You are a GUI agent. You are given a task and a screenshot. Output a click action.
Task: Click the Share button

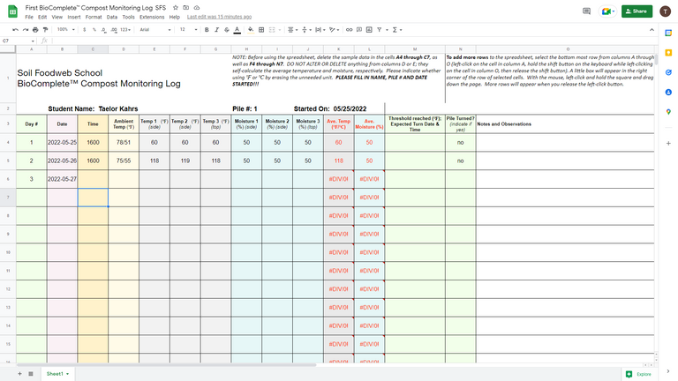[x=637, y=11]
